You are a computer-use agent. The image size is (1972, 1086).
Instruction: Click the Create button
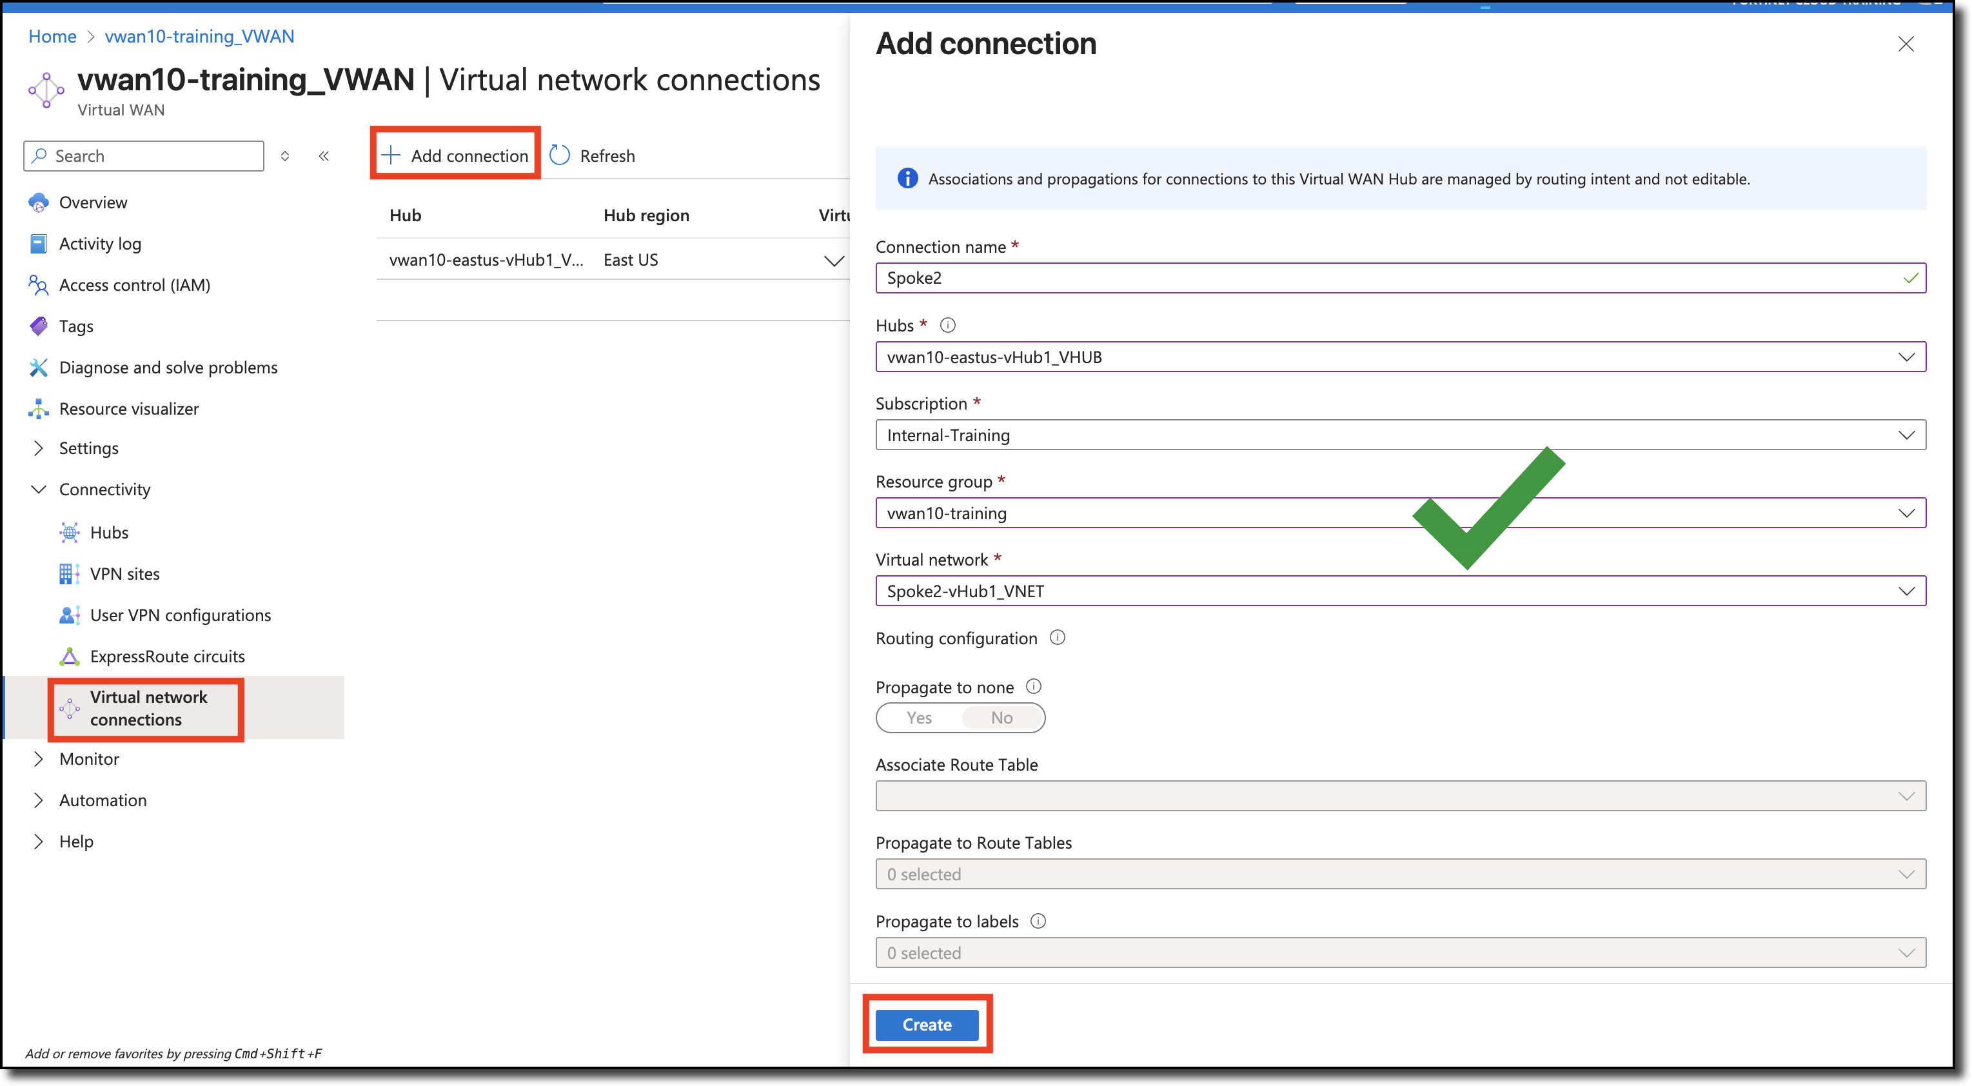point(926,1024)
